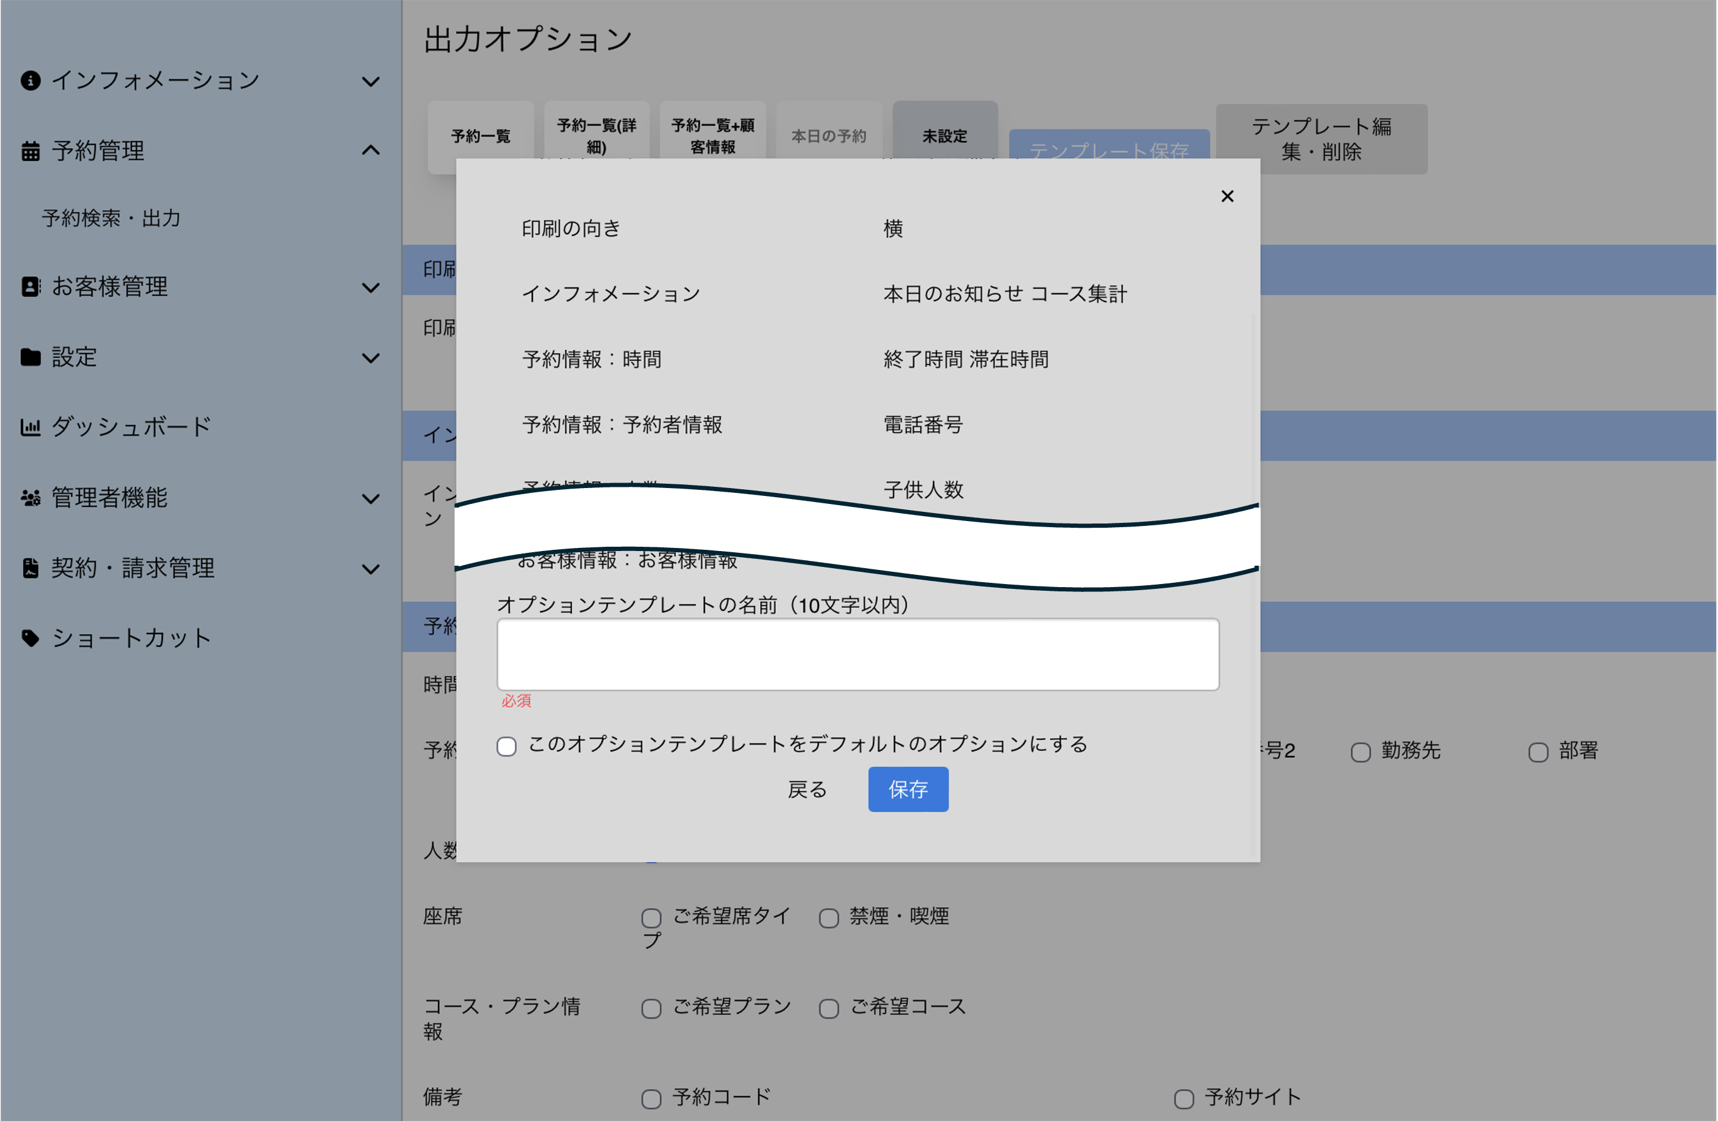Click the お客様管理 contact book icon

click(31, 287)
